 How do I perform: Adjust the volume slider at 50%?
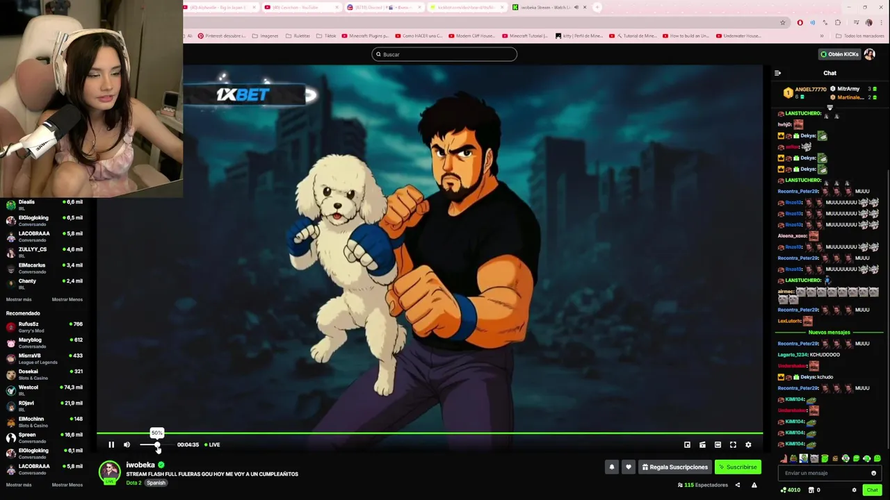click(157, 444)
